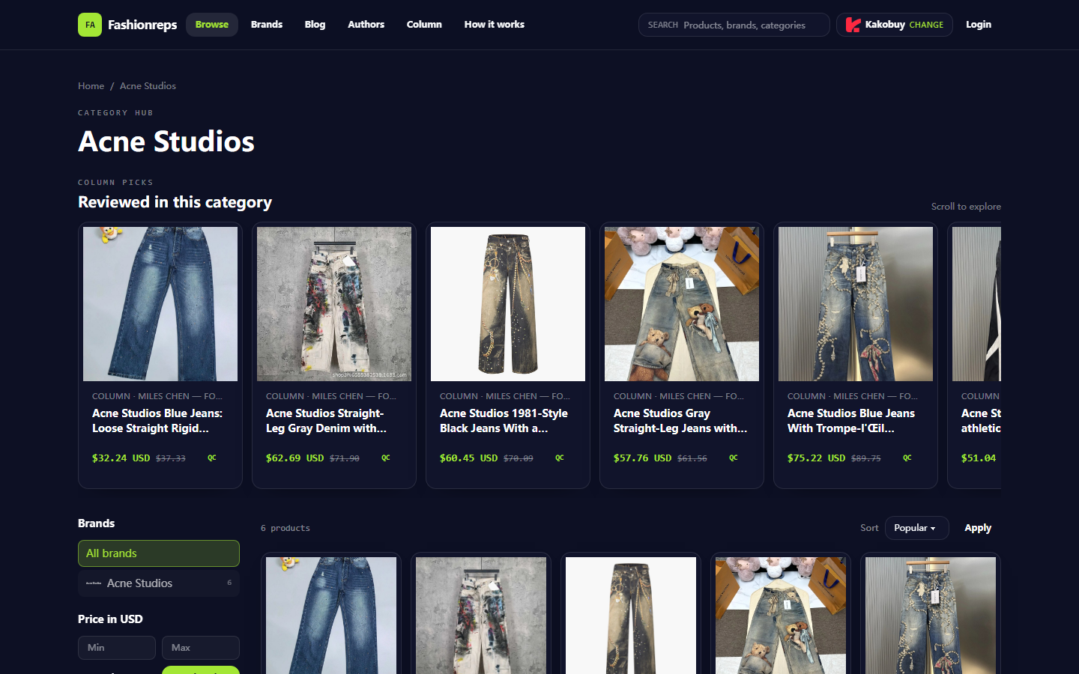Open the Brands menu item

point(267,25)
